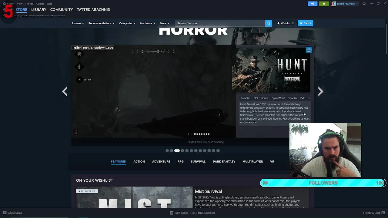The image size is (388, 218).
Task: Click the Steam logo icon in title bar
Action: point(4,4)
